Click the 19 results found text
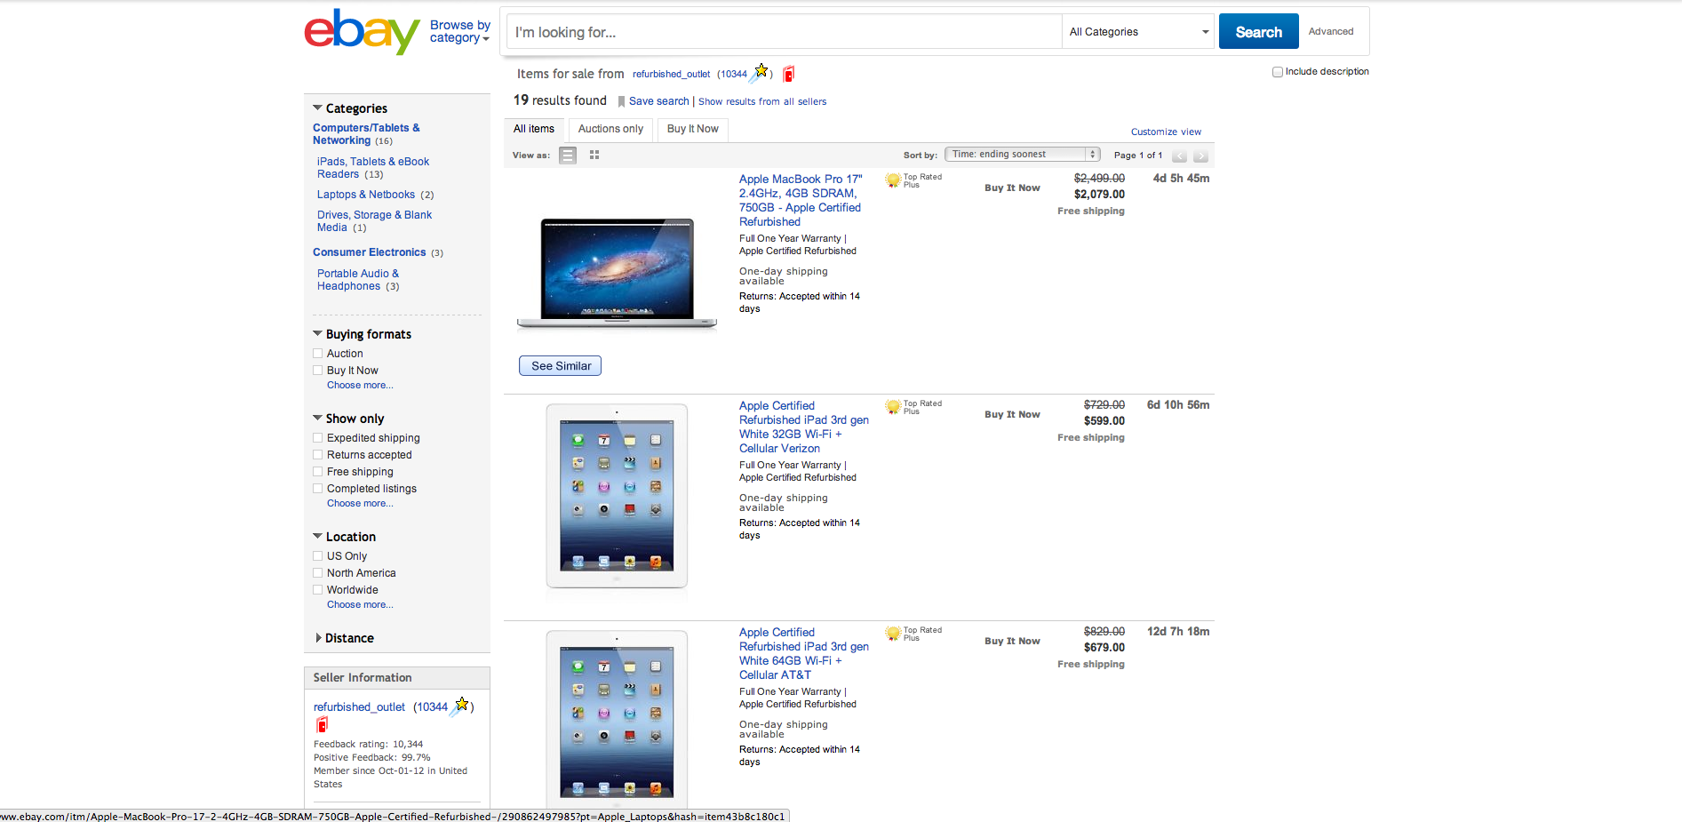 560,100
